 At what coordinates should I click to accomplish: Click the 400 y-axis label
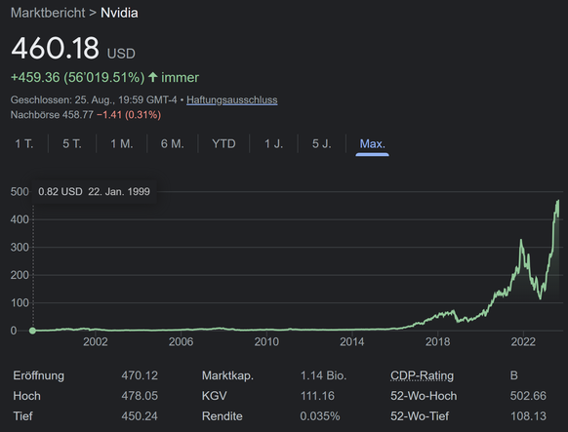[x=20, y=219]
